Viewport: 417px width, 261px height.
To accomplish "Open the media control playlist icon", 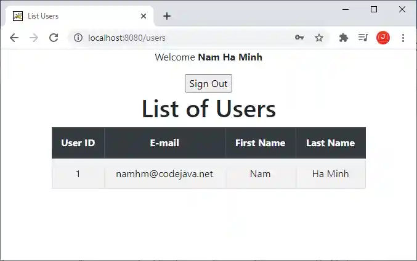I will [363, 38].
